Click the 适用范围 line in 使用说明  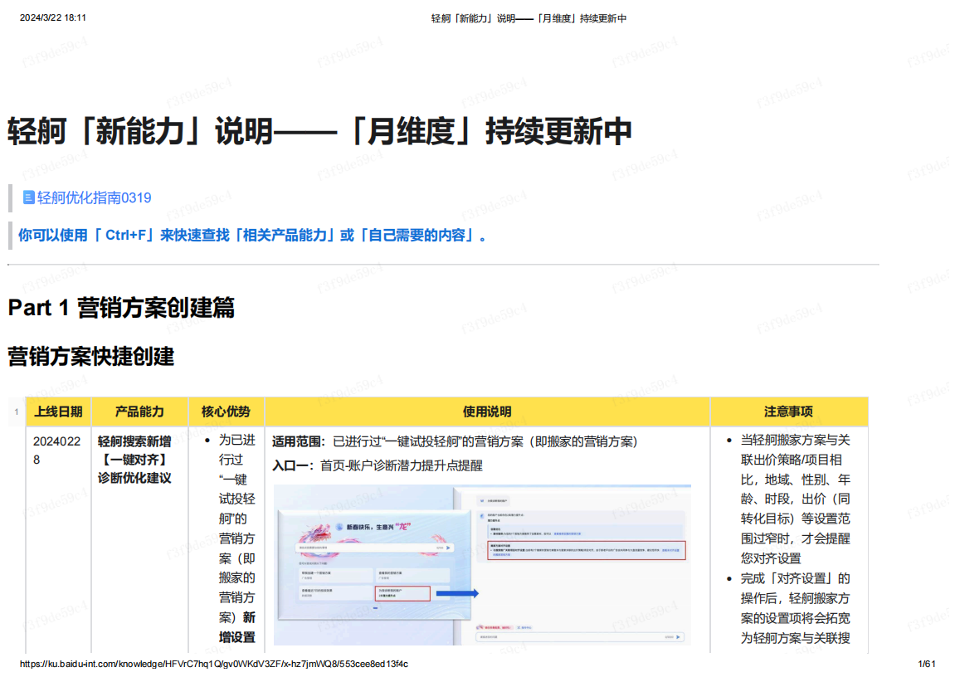pos(455,442)
